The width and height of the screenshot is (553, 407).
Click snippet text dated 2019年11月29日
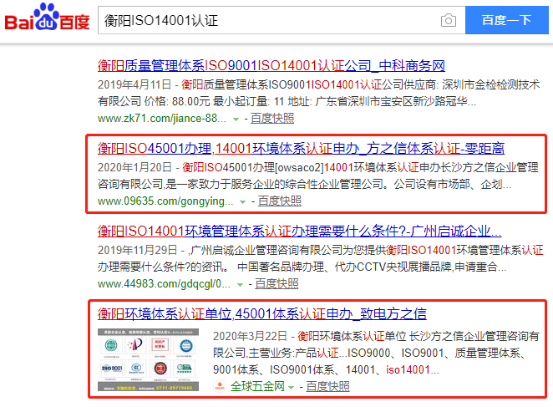(x=320, y=259)
